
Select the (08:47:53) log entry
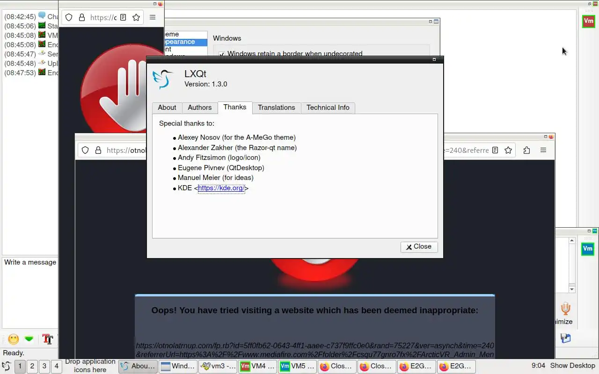[x=31, y=73]
